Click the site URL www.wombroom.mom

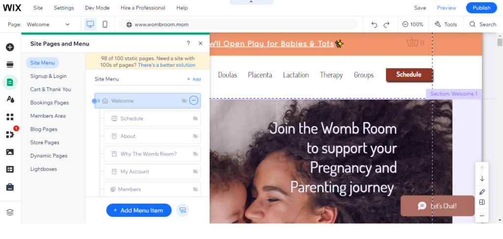[162, 25]
